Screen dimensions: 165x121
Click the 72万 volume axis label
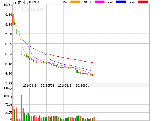tap(9, 105)
